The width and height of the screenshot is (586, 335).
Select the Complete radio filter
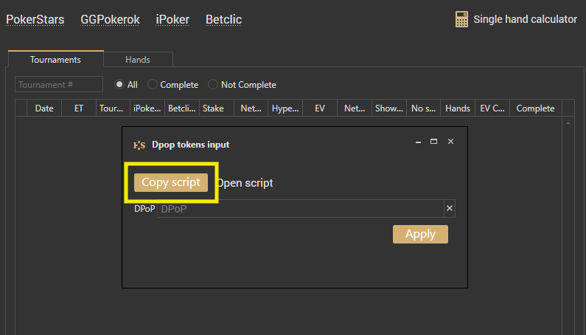(153, 85)
